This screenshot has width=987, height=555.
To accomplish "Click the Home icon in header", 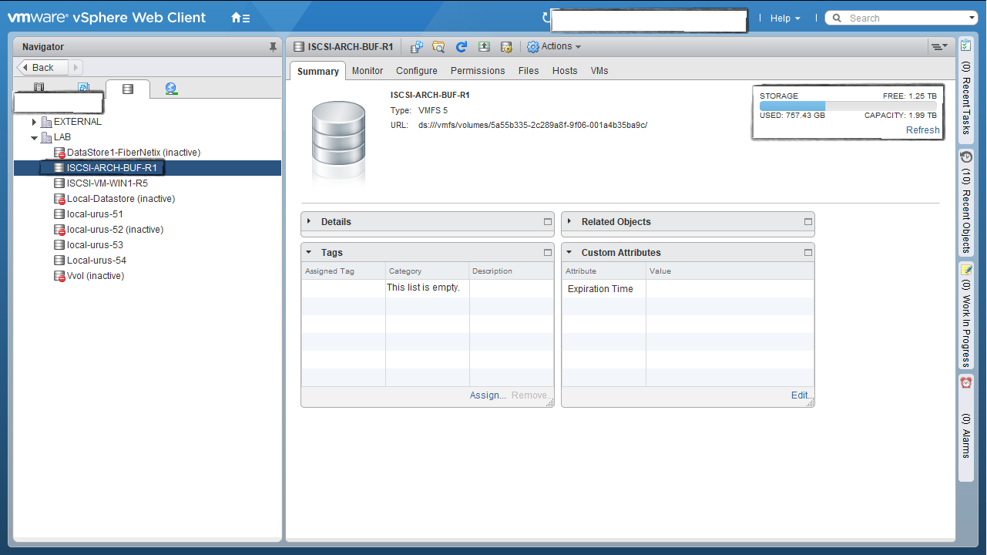I will point(240,18).
